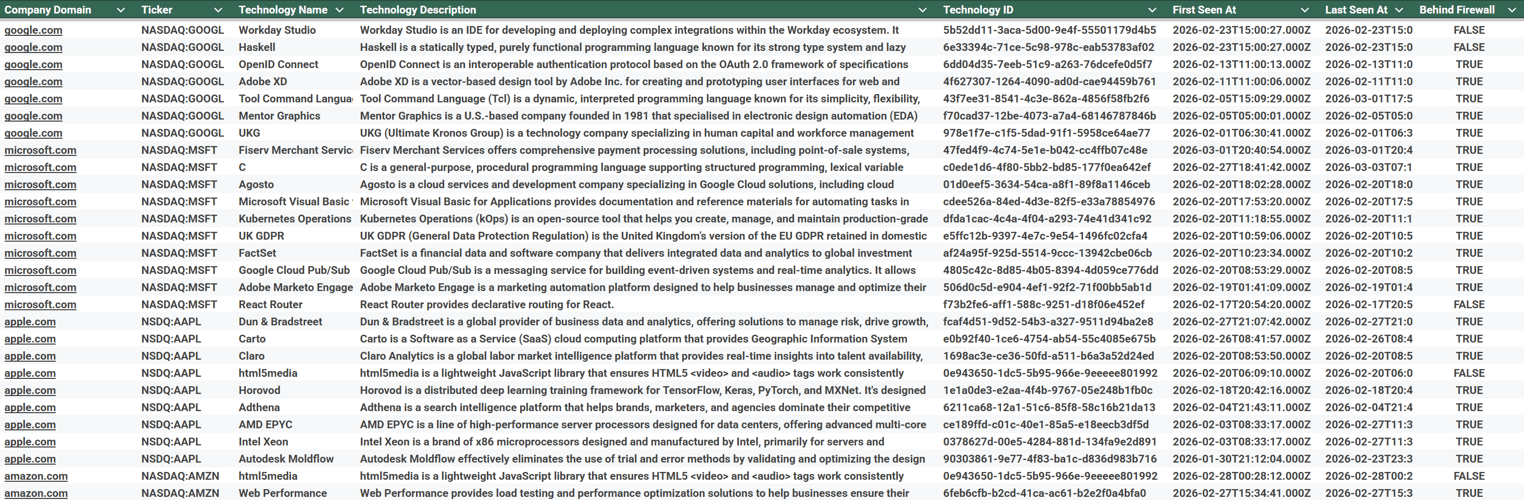Click the Technology ID cell for AMD EPYC

click(1046, 425)
